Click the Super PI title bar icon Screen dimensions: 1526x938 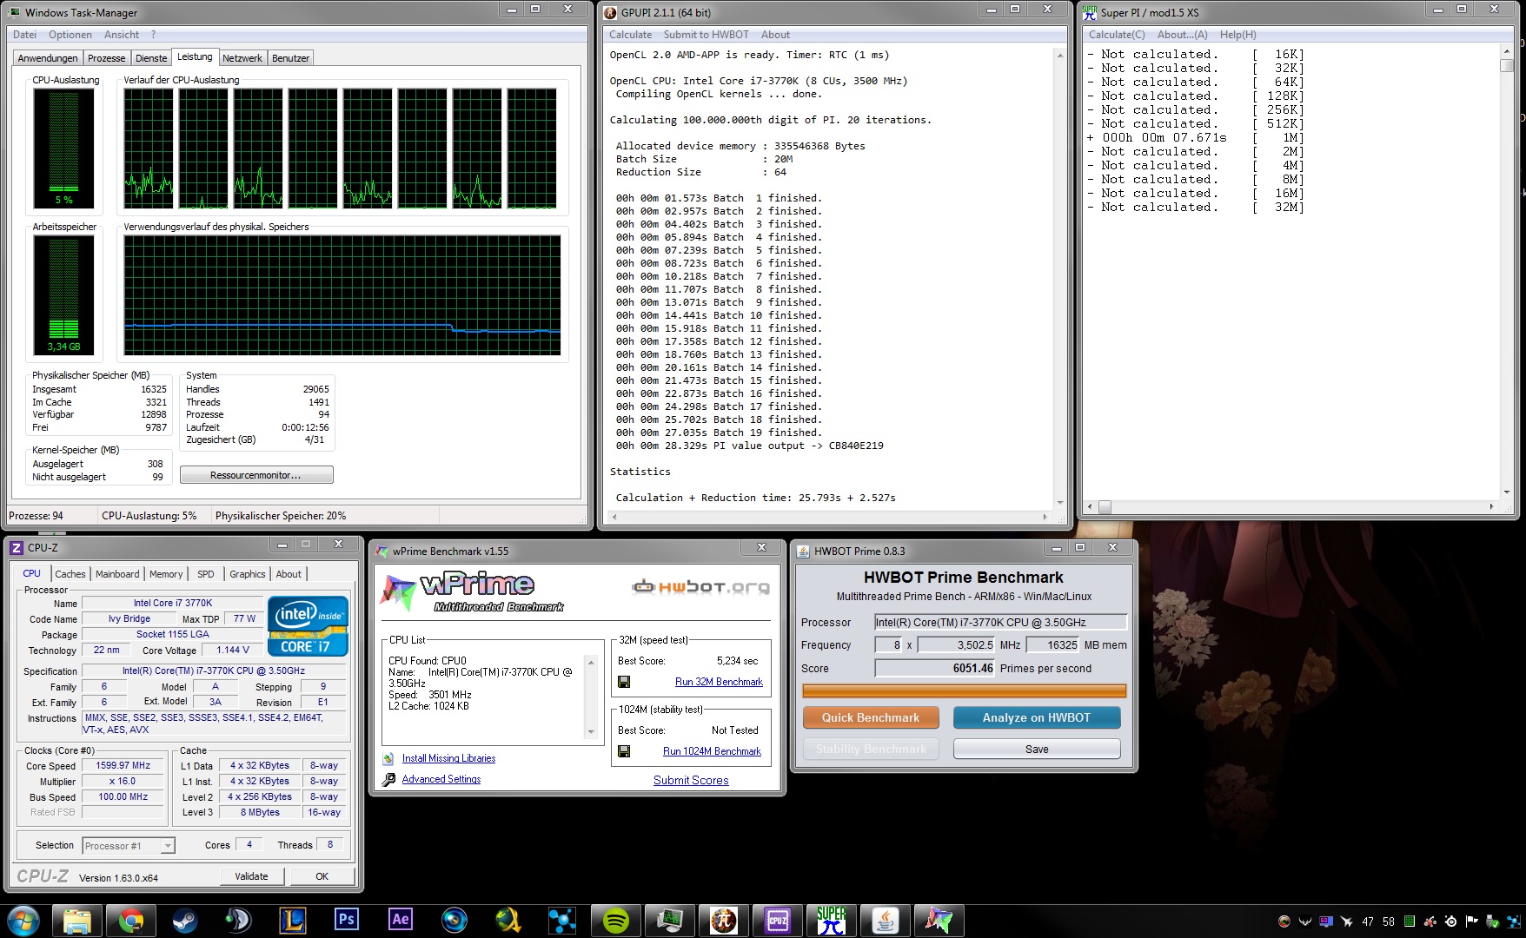pyautogui.click(x=1090, y=12)
